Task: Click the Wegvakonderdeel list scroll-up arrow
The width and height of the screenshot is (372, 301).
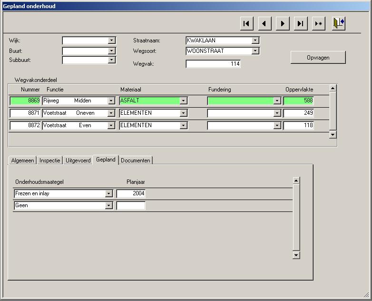Action: coord(333,89)
